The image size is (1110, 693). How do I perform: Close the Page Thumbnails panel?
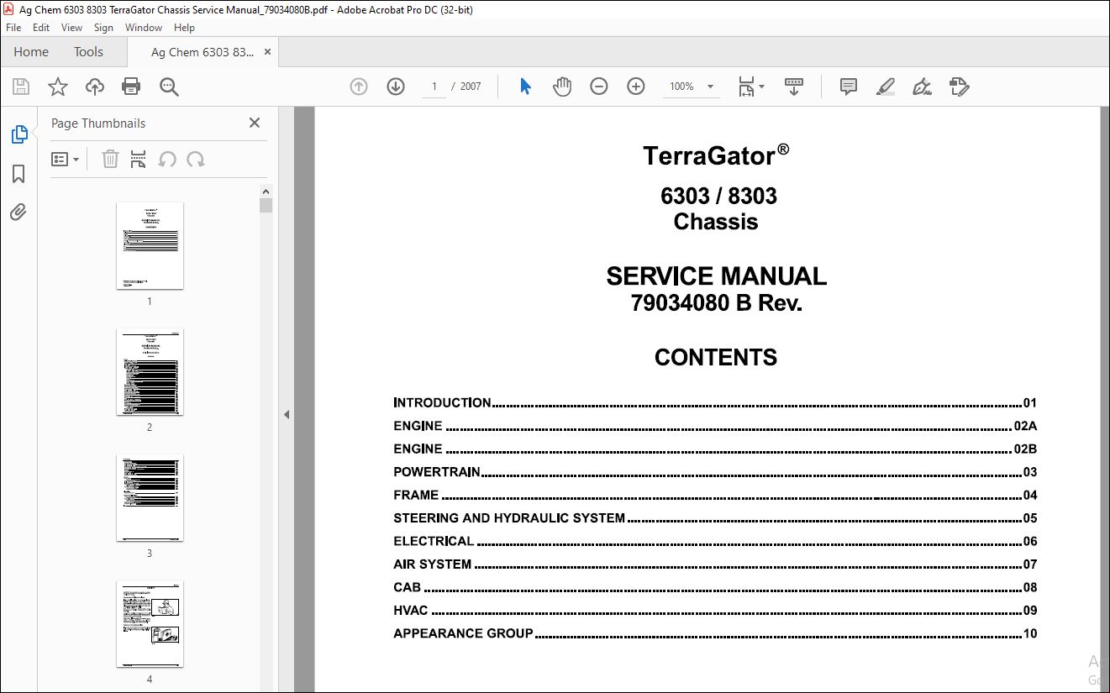(255, 123)
